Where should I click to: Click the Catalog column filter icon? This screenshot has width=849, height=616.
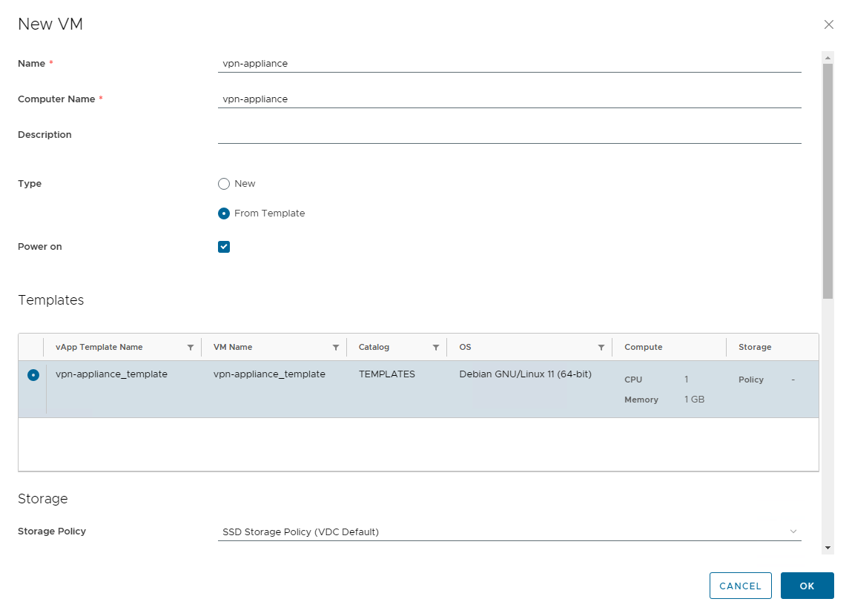[x=436, y=348]
